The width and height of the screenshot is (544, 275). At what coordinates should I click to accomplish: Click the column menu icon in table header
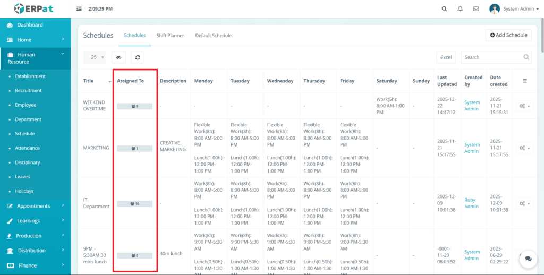pos(525,81)
